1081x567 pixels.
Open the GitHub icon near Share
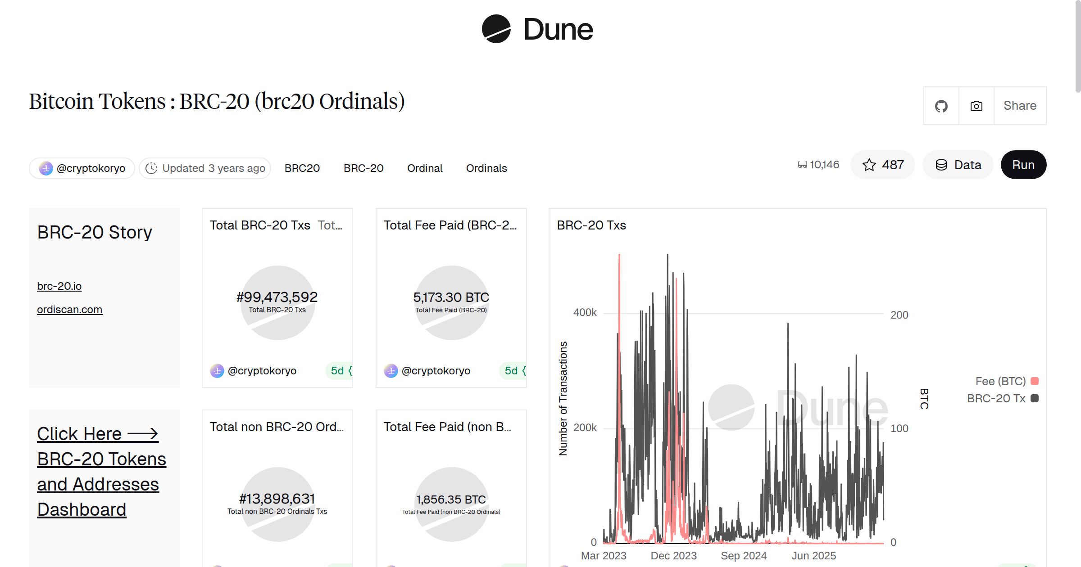tap(941, 106)
